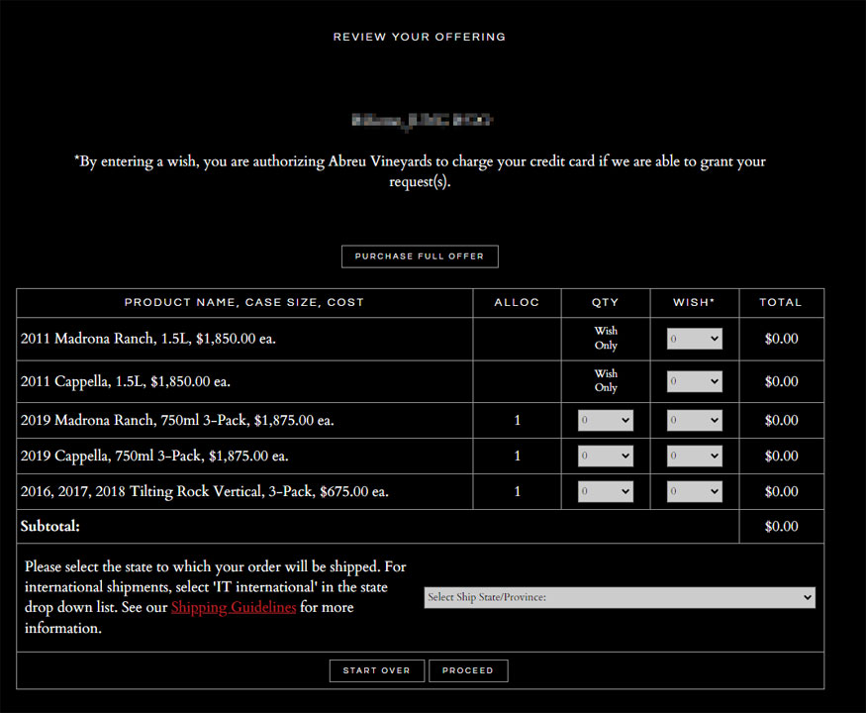Click total $0.00 in Tilting Rock Vertical row
The width and height of the screenshot is (866, 713).
click(781, 491)
